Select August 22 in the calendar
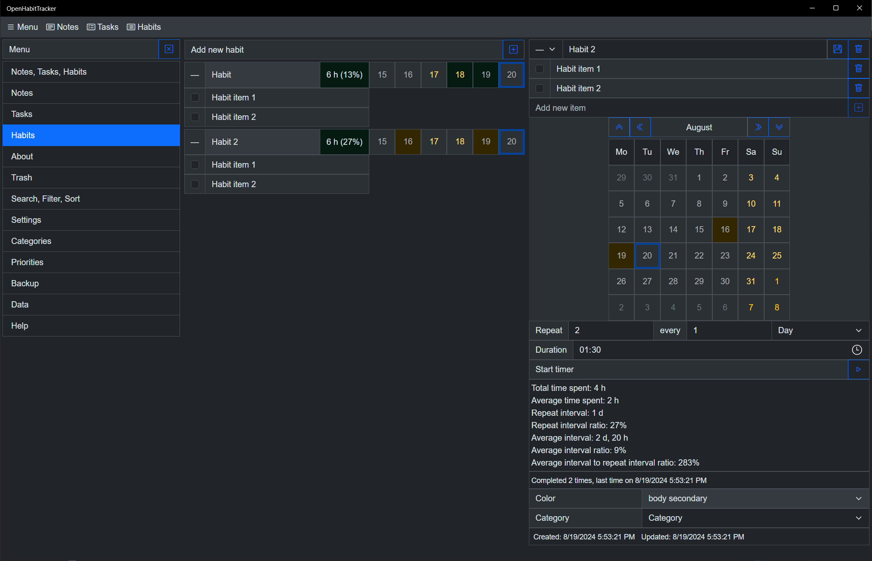The height and width of the screenshot is (561, 872). click(699, 256)
